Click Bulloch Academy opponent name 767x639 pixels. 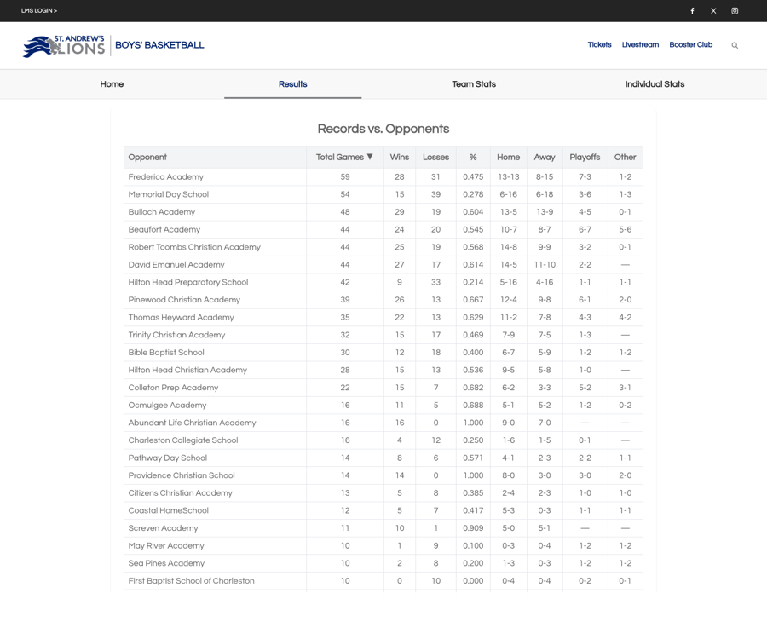[161, 212]
